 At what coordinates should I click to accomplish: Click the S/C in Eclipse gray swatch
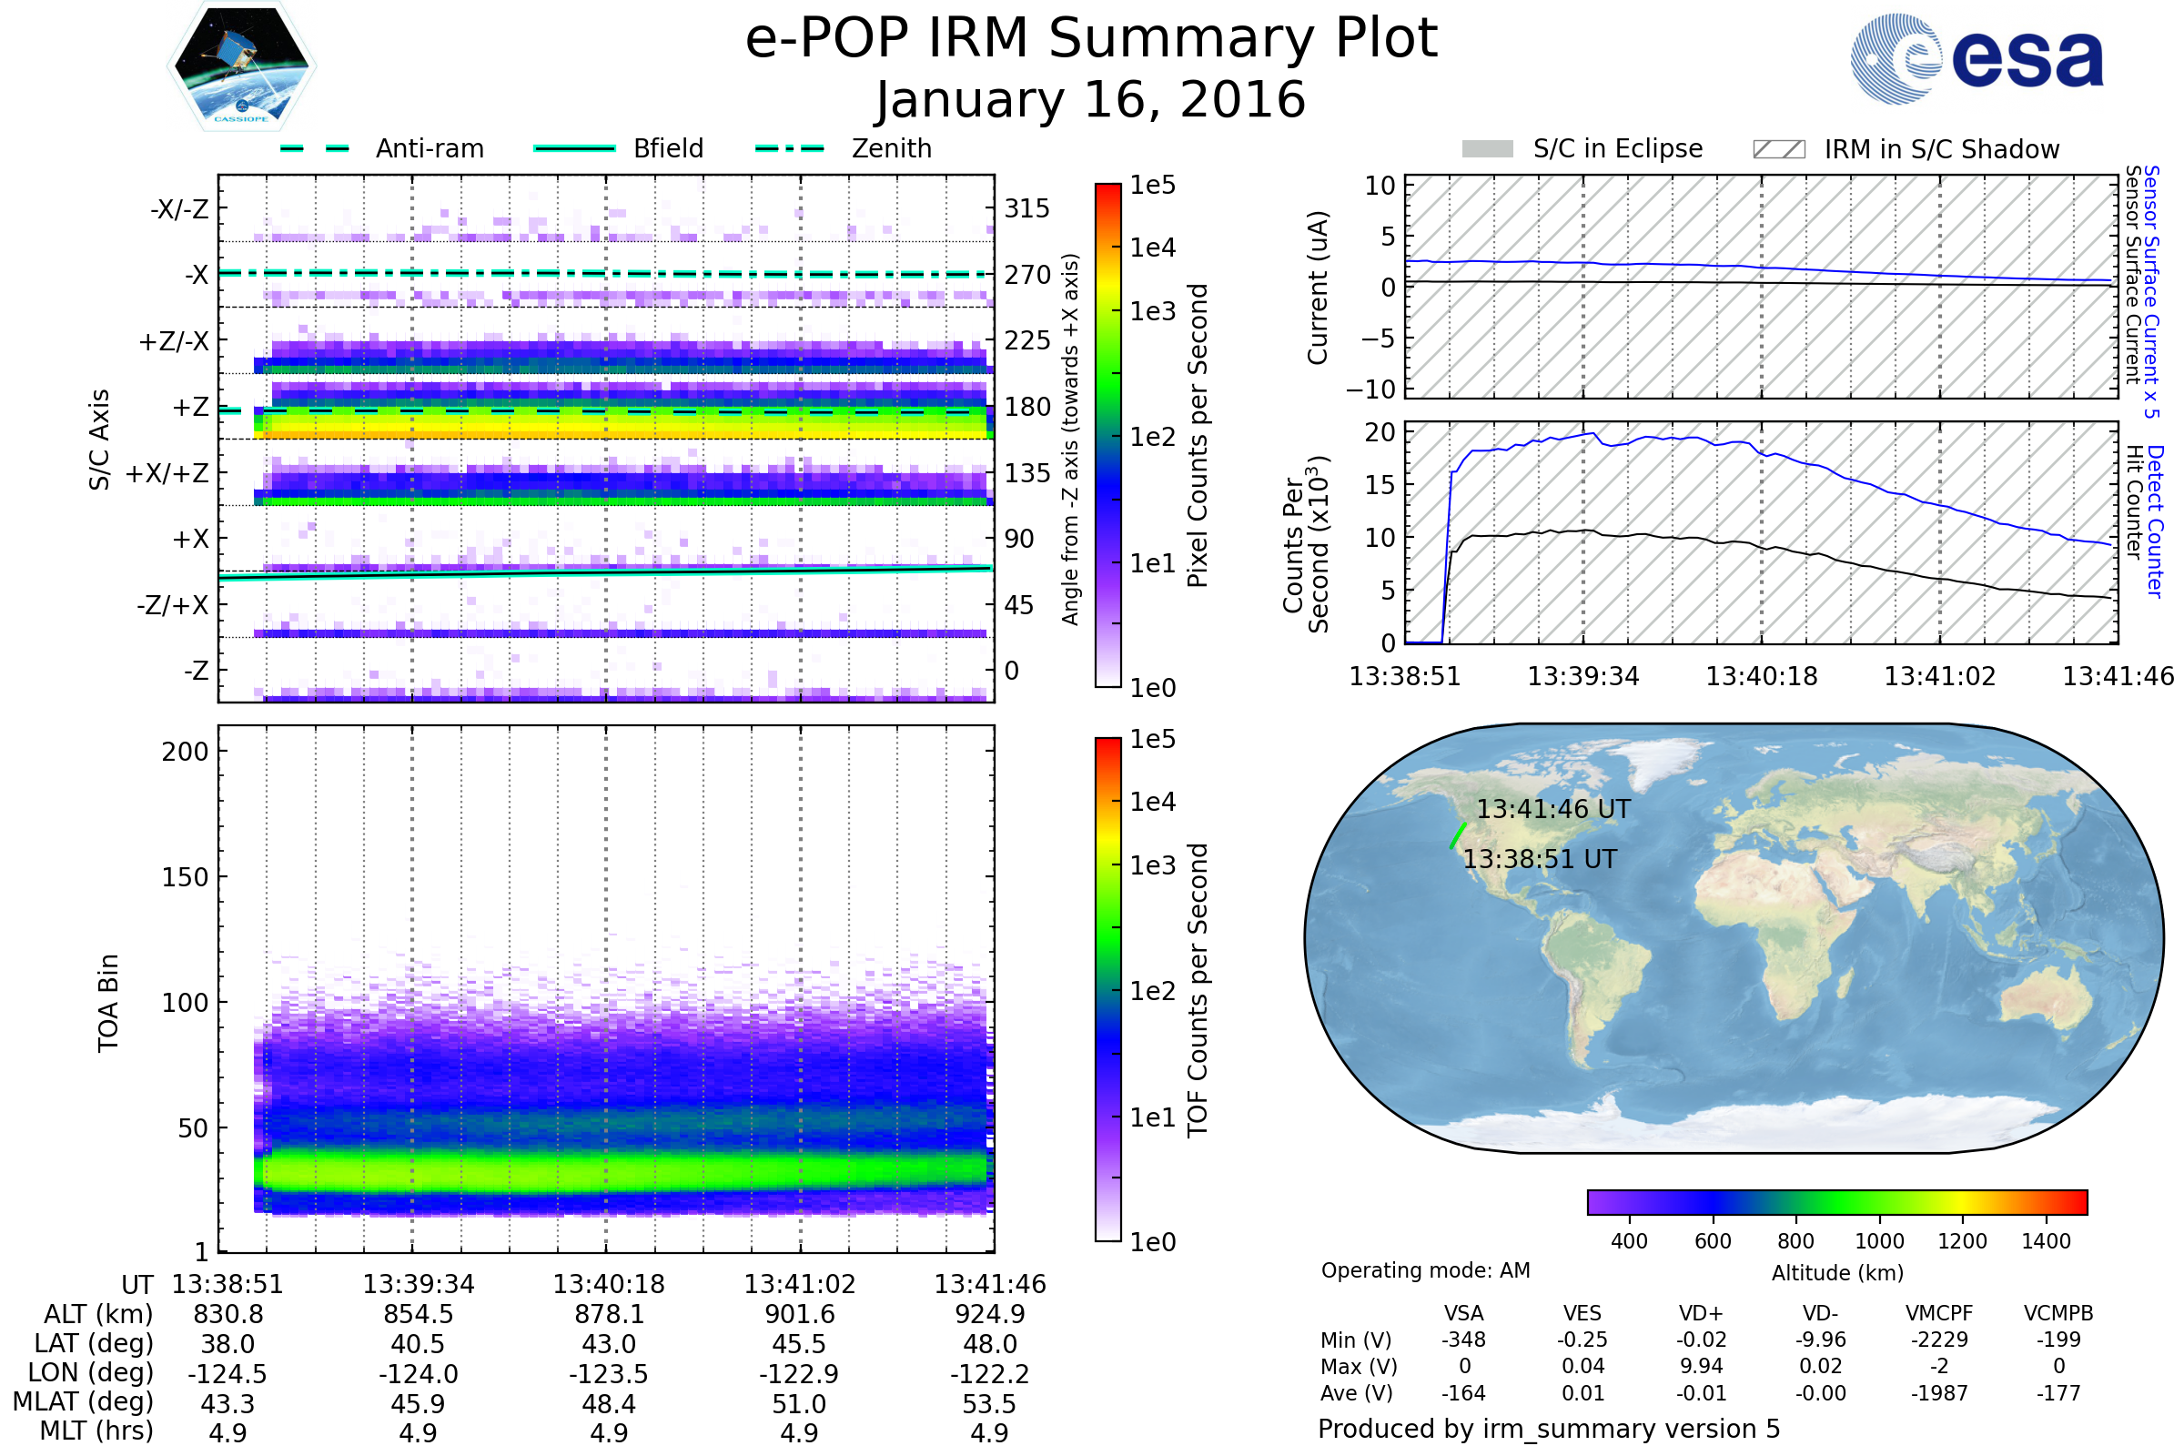1487,149
